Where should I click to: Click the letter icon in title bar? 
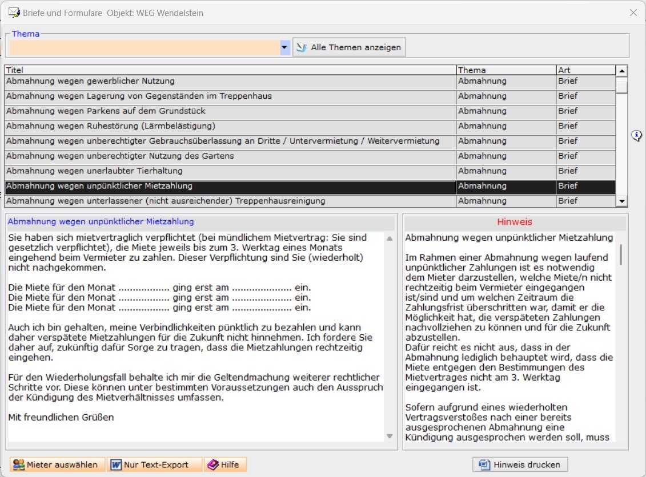14,13
